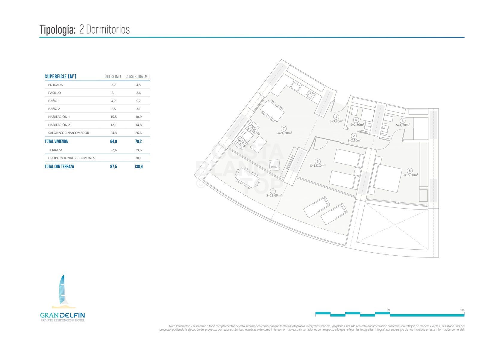Click the 'S=15,50m²' label on plan

tap(410, 175)
